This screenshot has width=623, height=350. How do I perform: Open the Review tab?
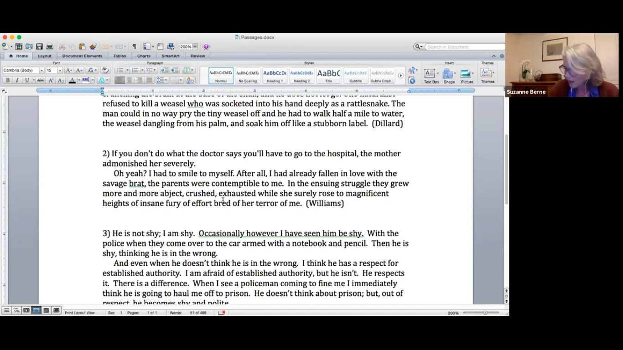(198, 56)
